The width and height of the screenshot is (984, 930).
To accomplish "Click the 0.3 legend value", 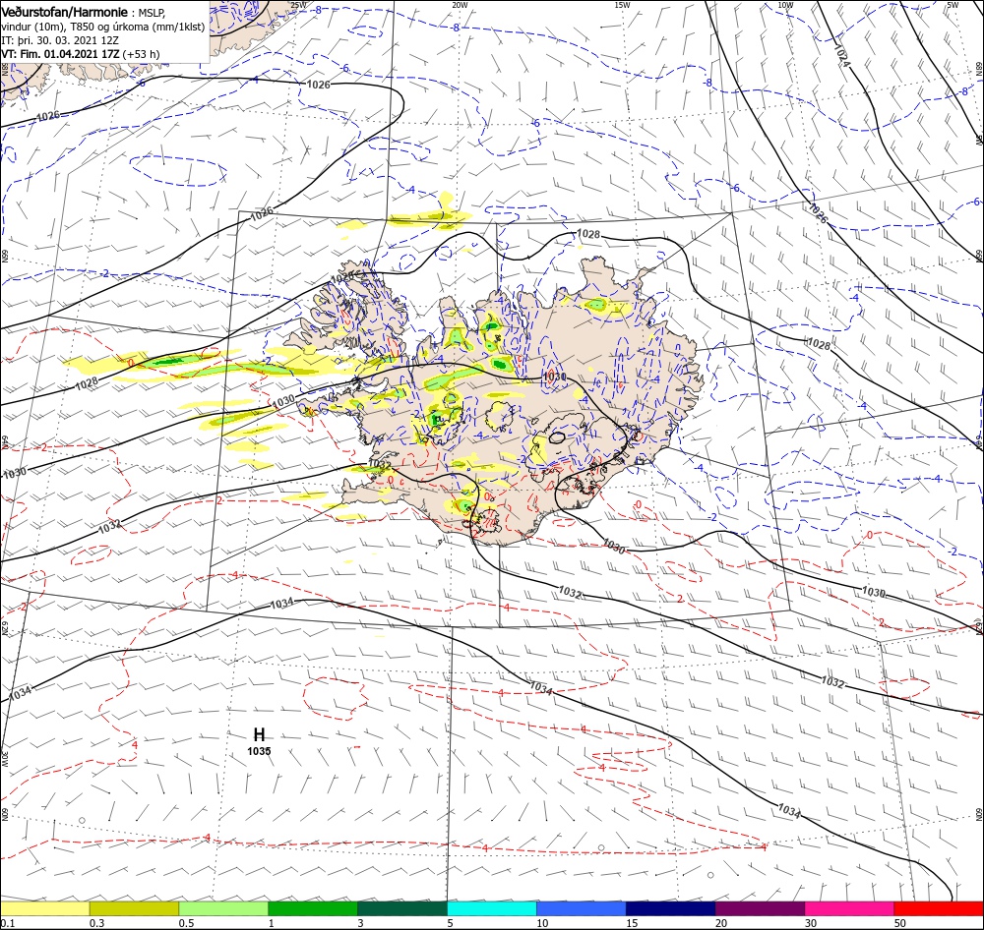I will point(97,923).
